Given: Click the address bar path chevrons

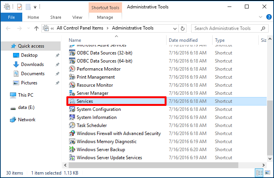Looking at the screenshot, I should click(52, 28).
